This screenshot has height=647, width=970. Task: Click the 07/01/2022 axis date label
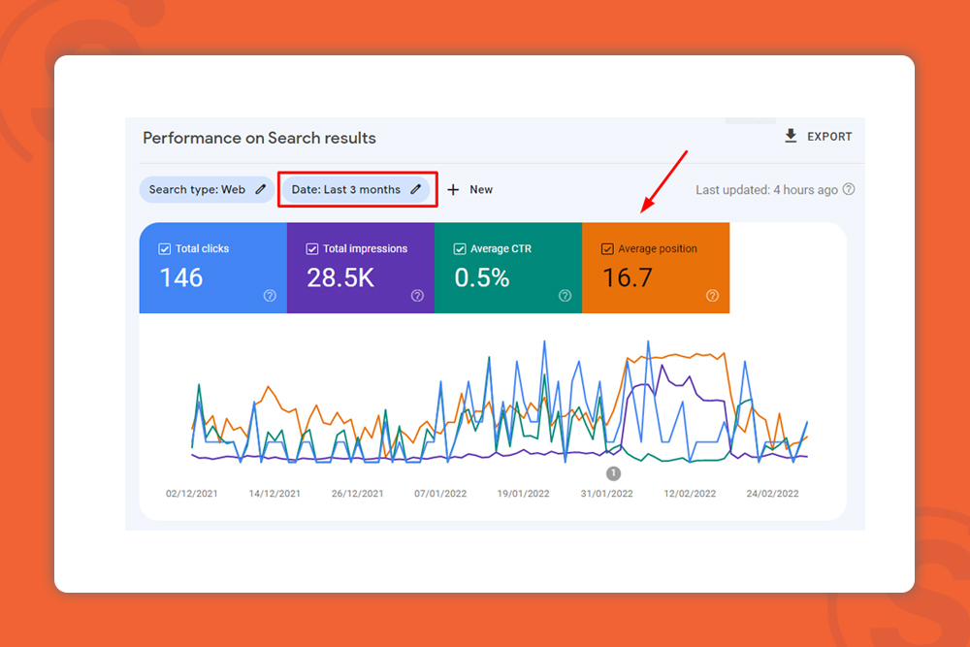pyautogui.click(x=440, y=494)
